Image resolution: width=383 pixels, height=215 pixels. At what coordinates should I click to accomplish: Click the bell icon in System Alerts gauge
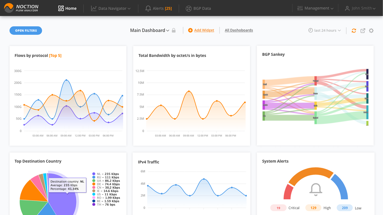coord(316,189)
